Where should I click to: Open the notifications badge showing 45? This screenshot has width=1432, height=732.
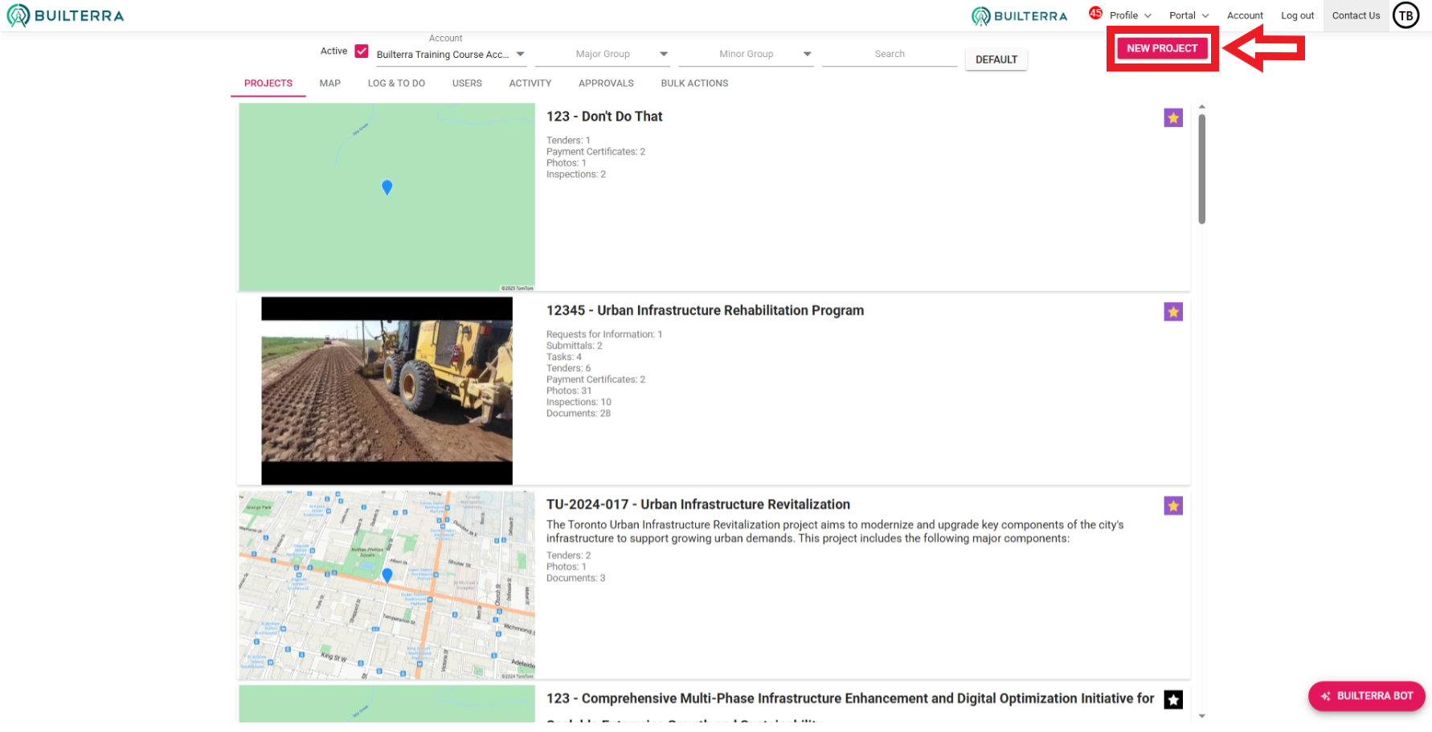click(x=1095, y=13)
